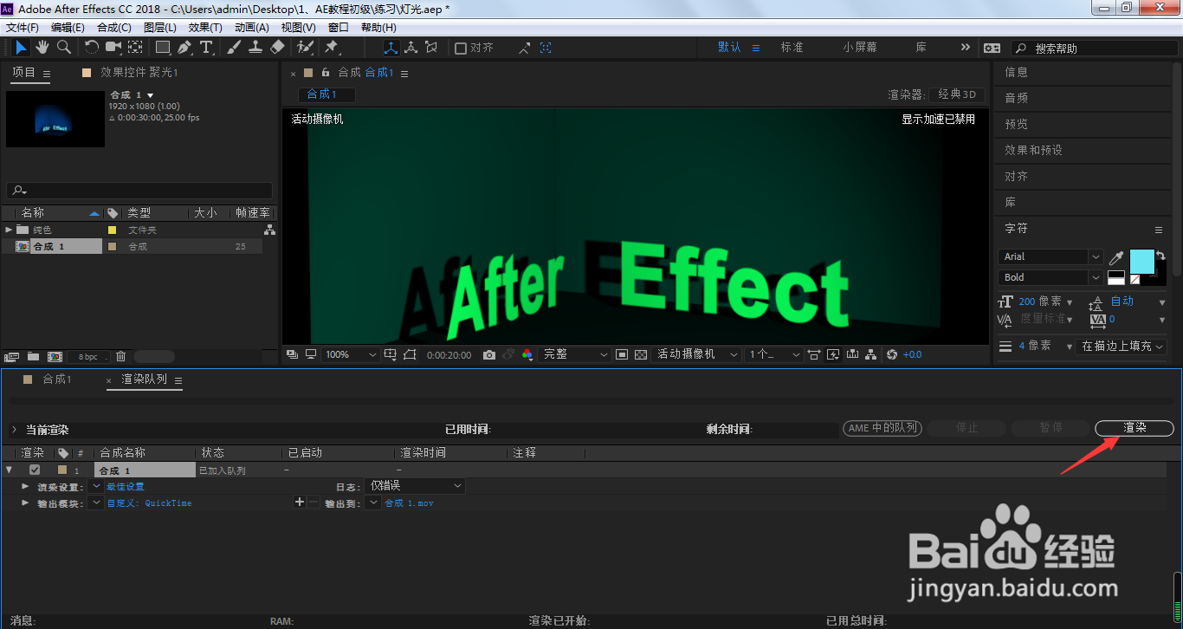Uncheck render checkbox for 合成 1 queue item
The width and height of the screenshot is (1183, 629).
[x=35, y=470]
